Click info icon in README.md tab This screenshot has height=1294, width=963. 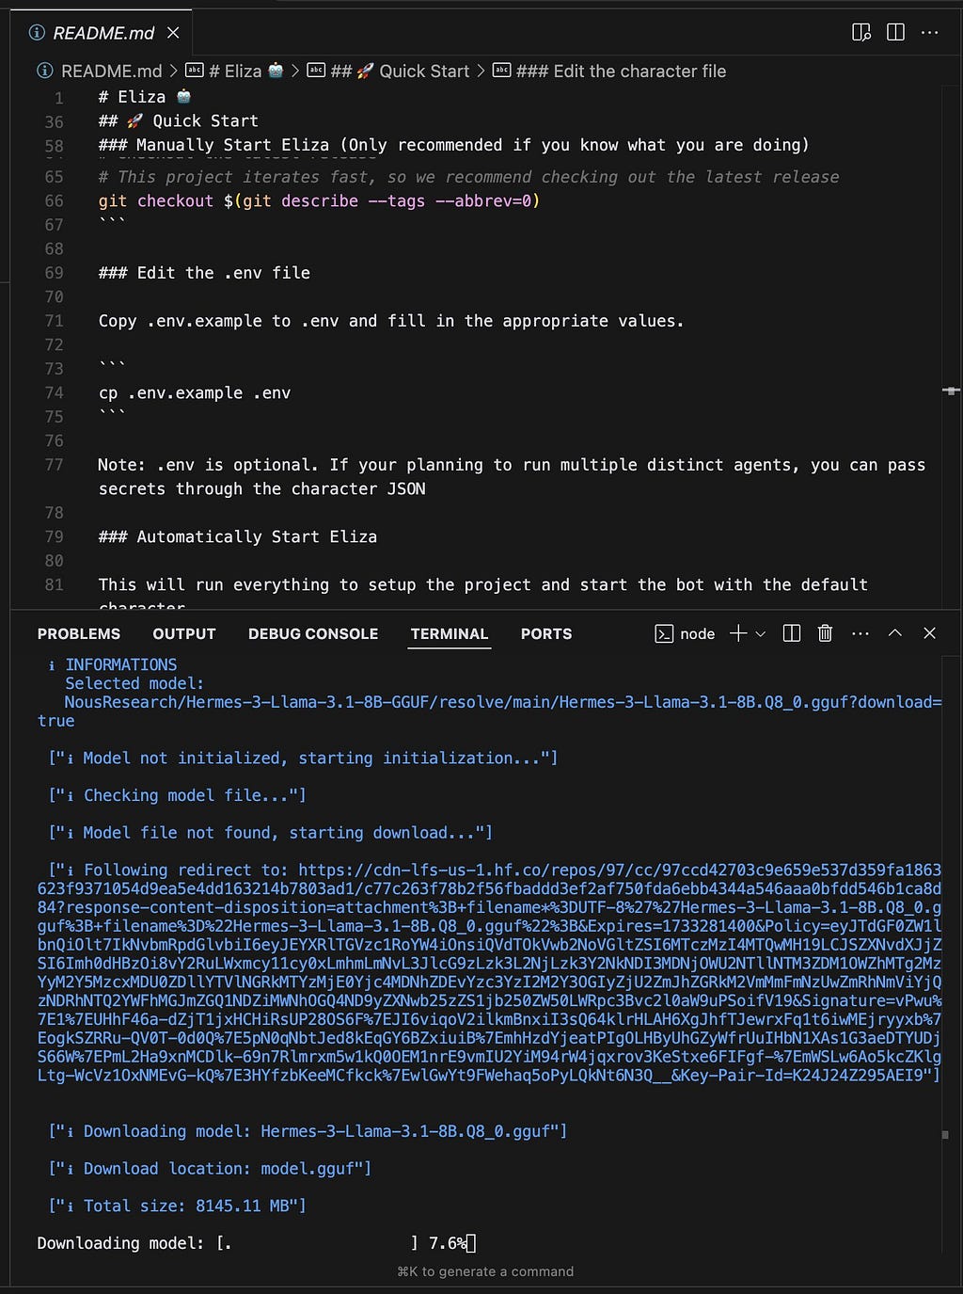pos(38,33)
